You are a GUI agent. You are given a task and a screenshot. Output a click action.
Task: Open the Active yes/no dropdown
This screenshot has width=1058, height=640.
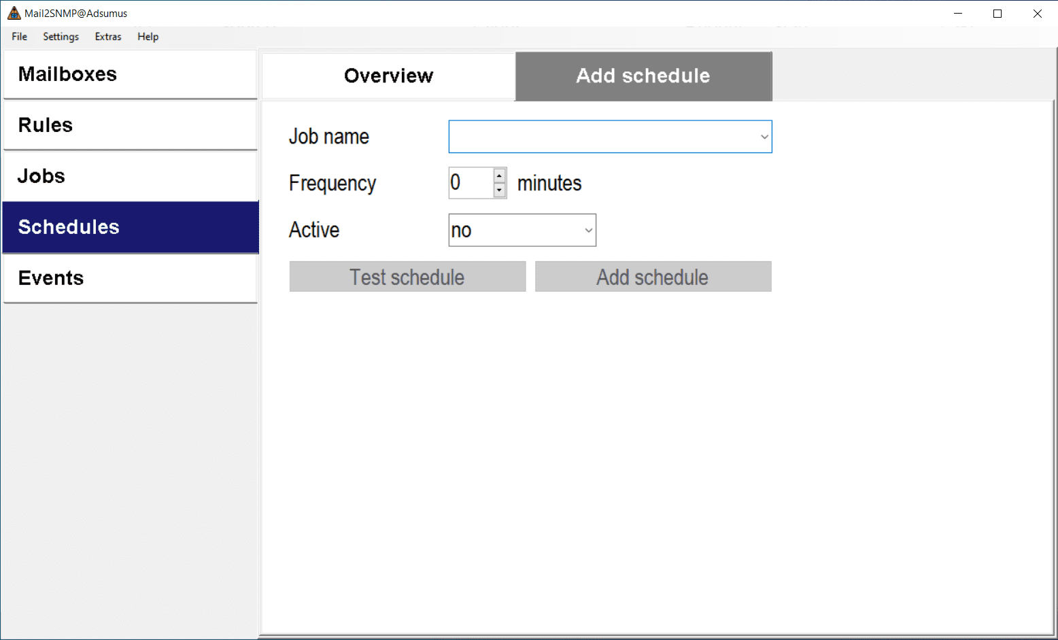click(588, 231)
